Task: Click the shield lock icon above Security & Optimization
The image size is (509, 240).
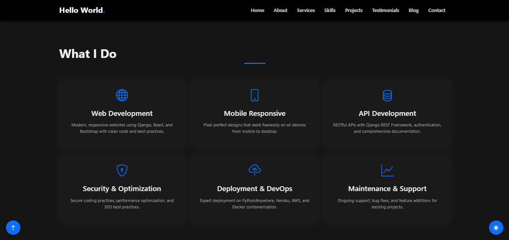Action: pyautogui.click(x=122, y=170)
